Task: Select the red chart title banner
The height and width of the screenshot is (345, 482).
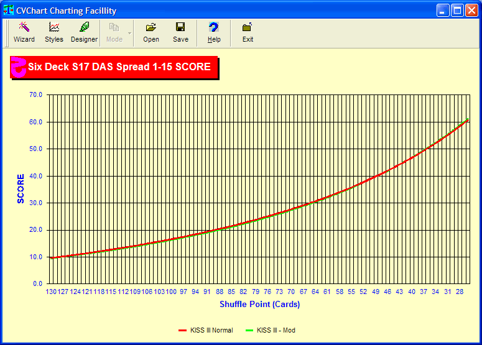Action: click(119, 67)
